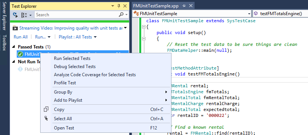The image size is (308, 135).
Task: Collapse the Passed Tests group
Action: point(13,47)
